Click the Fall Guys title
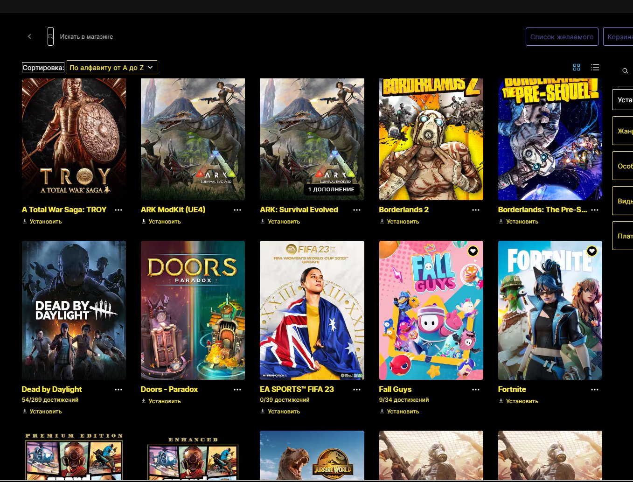This screenshot has height=482, width=633. (395, 390)
